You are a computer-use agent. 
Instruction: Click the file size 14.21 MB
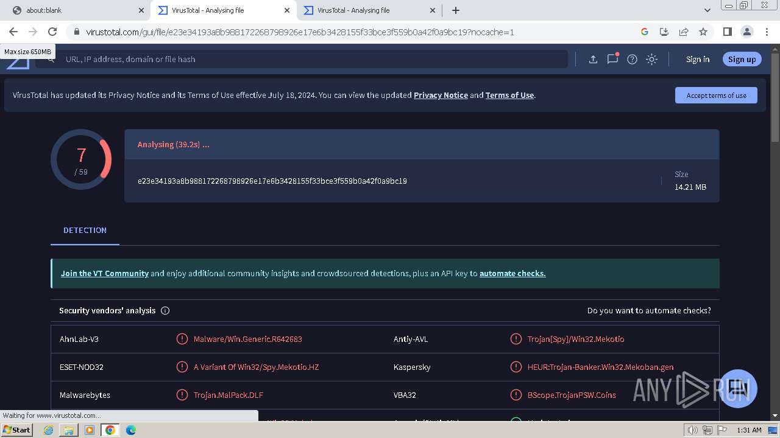(x=690, y=187)
